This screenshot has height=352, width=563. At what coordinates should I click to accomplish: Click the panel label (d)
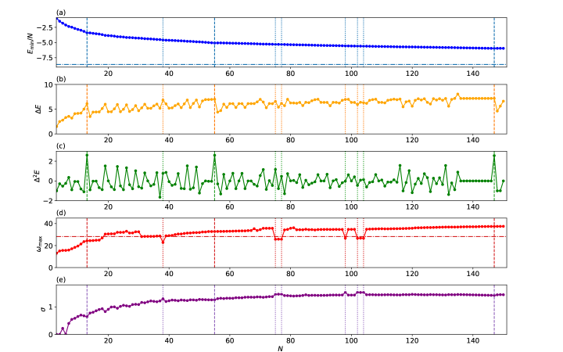(x=61, y=213)
